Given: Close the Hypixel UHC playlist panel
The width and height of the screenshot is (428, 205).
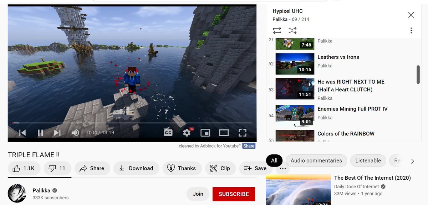Looking at the screenshot, I should (411, 15).
